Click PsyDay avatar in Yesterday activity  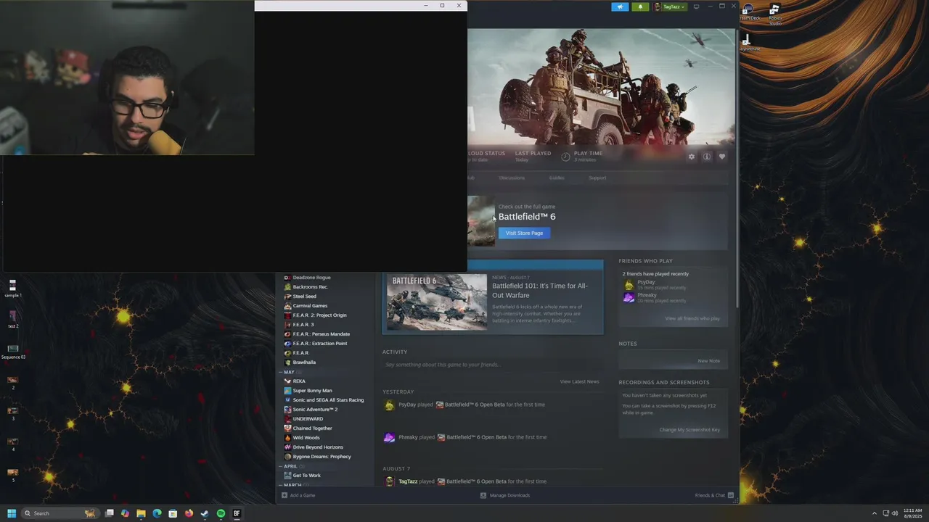pyautogui.click(x=390, y=405)
